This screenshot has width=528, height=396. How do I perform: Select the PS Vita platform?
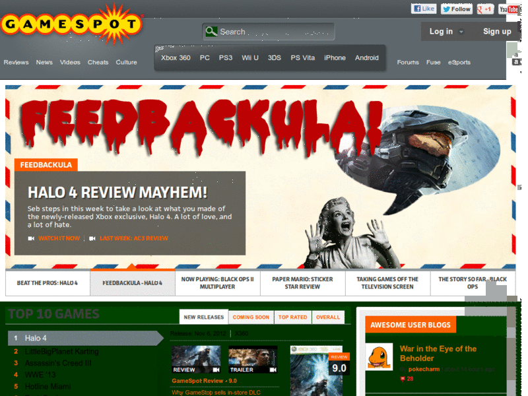pyautogui.click(x=303, y=58)
